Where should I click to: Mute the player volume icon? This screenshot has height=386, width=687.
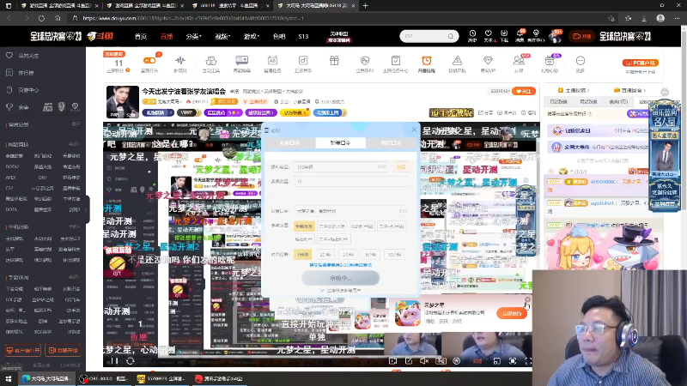[x=424, y=361]
